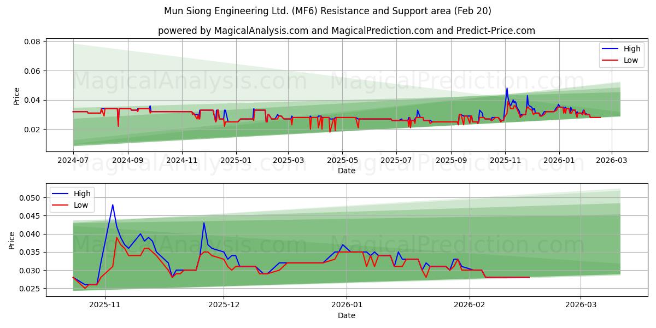
Task: Click the blue High line swatch in bottom legend
Action: pyautogui.click(x=61, y=194)
